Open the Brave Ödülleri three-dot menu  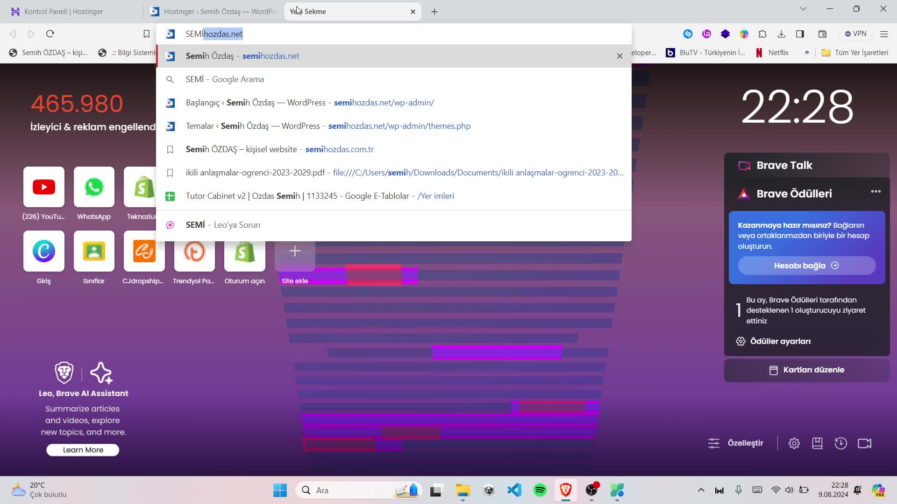coord(876,191)
